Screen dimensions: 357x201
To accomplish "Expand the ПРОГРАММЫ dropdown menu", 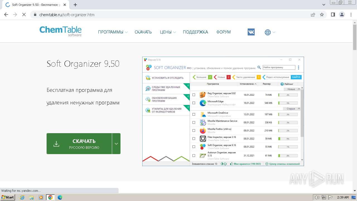I will click(x=113, y=32).
